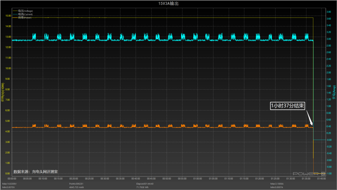Click the Elapsed:01:44:40 status entry

tap(145, 184)
